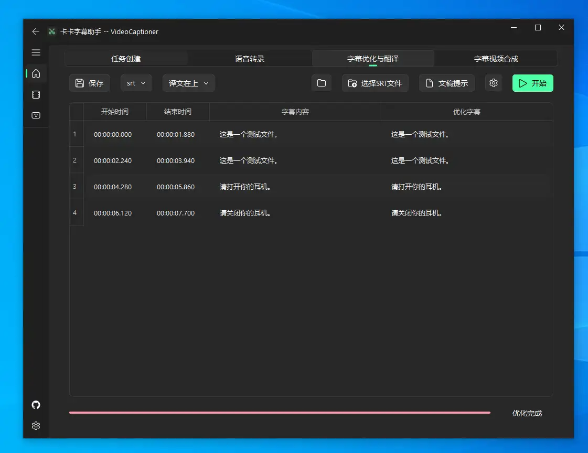Switch to the 语音转录 tab
Viewport: 588px width, 453px height.
(x=250, y=59)
